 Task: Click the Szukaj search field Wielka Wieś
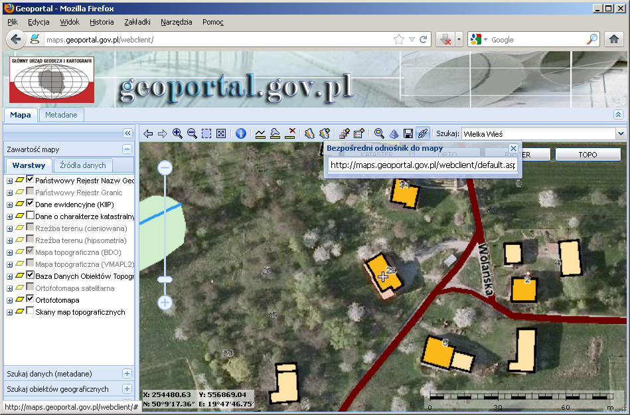click(x=539, y=133)
